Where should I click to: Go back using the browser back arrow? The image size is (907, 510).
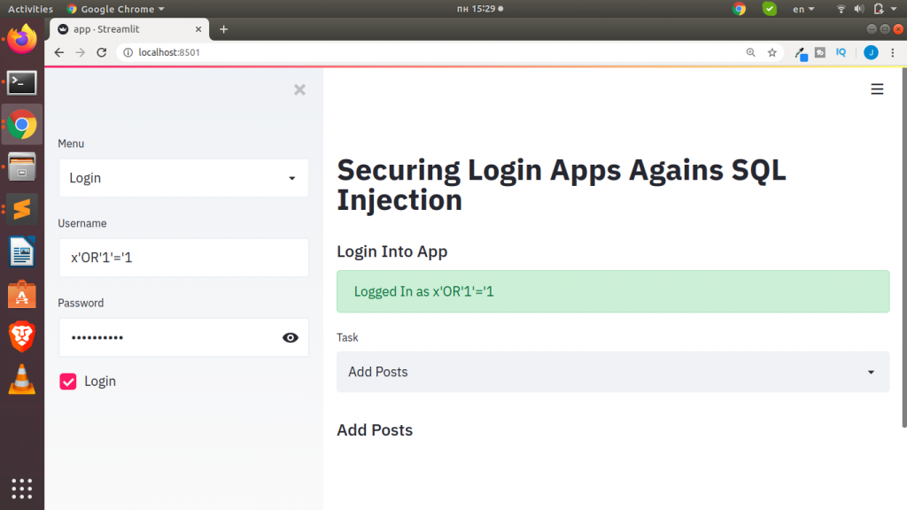[x=58, y=52]
